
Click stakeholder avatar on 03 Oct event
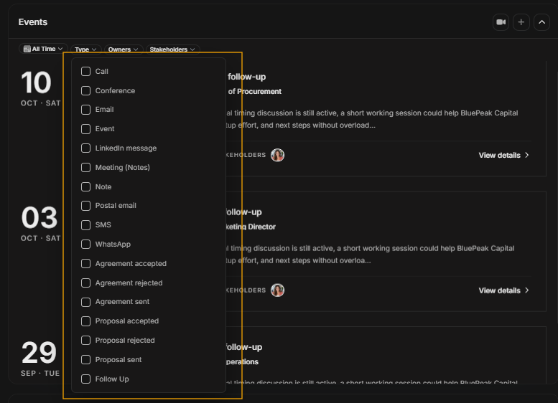tap(277, 290)
